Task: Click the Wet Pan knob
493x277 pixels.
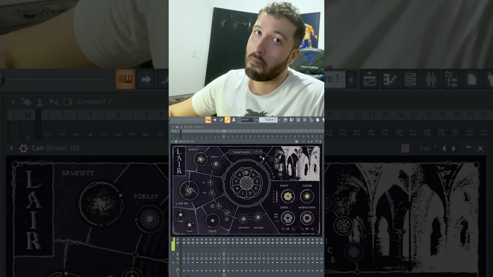Action: click(227, 213)
